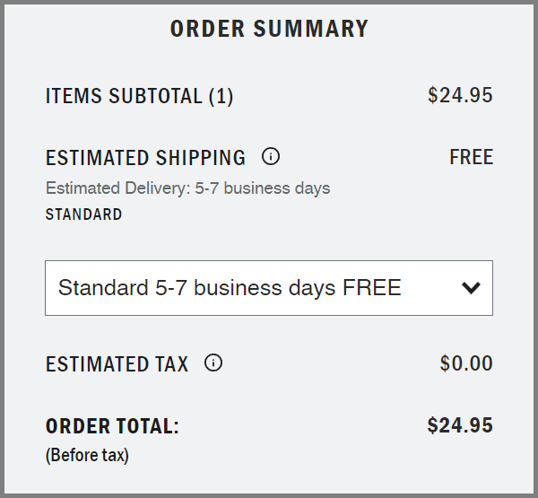
Task: Click the Order Summary heading
Action: 269,29
